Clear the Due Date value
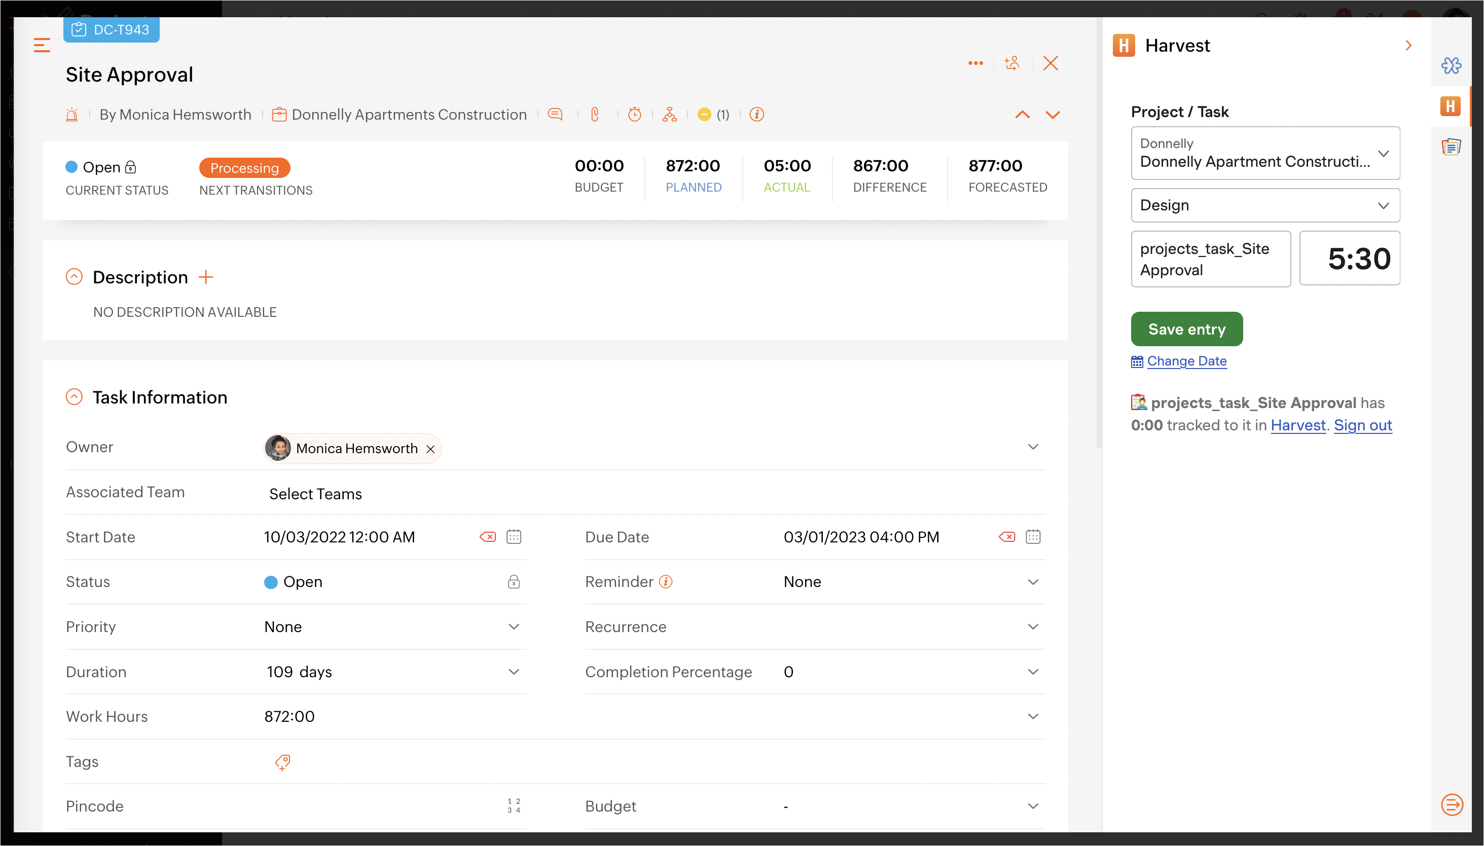Screen dimensions: 1484x846 pyautogui.click(x=1007, y=536)
